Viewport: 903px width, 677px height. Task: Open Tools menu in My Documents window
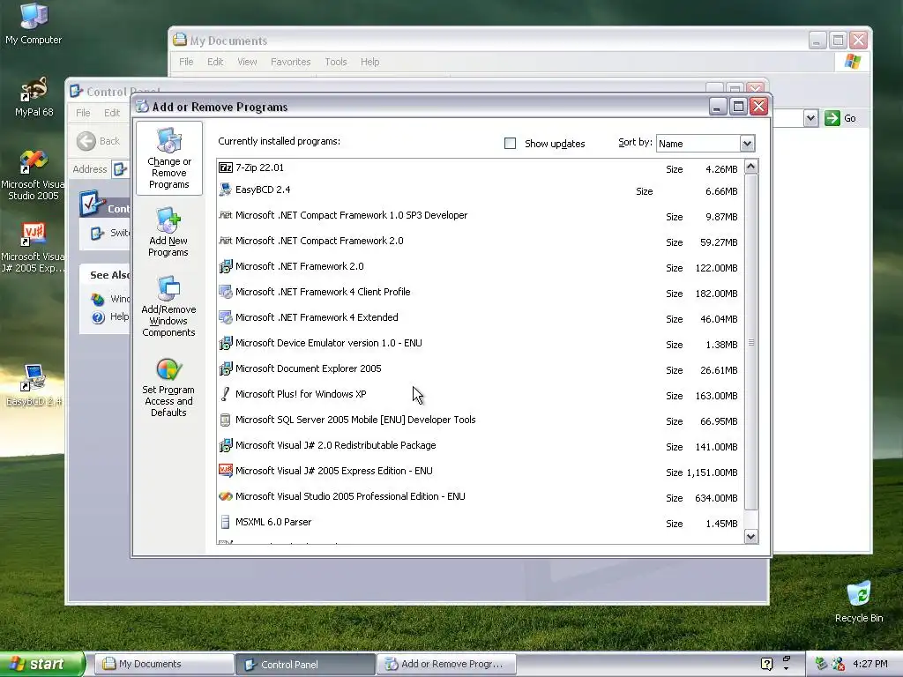click(x=336, y=62)
